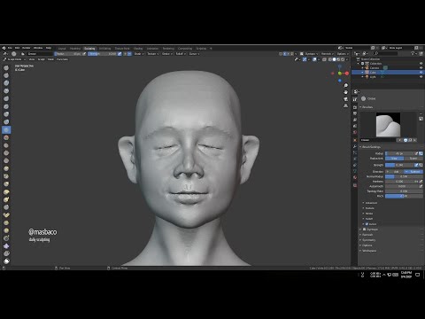Image resolution: width=425 pixels, height=319 pixels.
Task: Set Radius Unit to View
Action: (x=394, y=159)
